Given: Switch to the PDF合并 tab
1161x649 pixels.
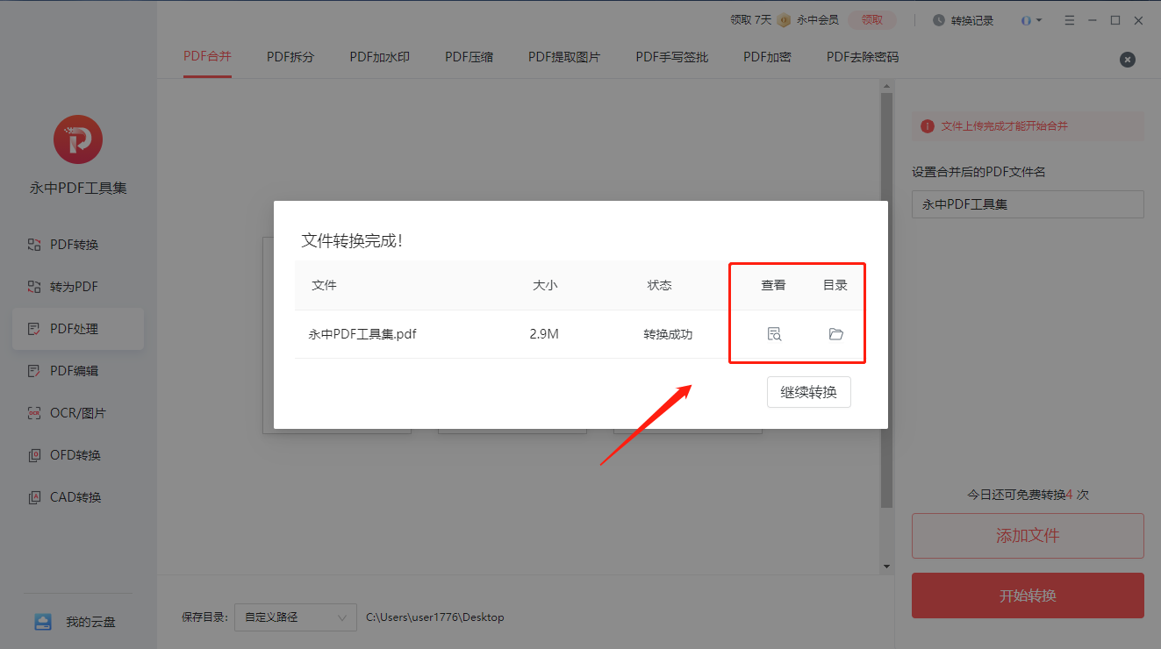Looking at the screenshot, I should point(207,57).
